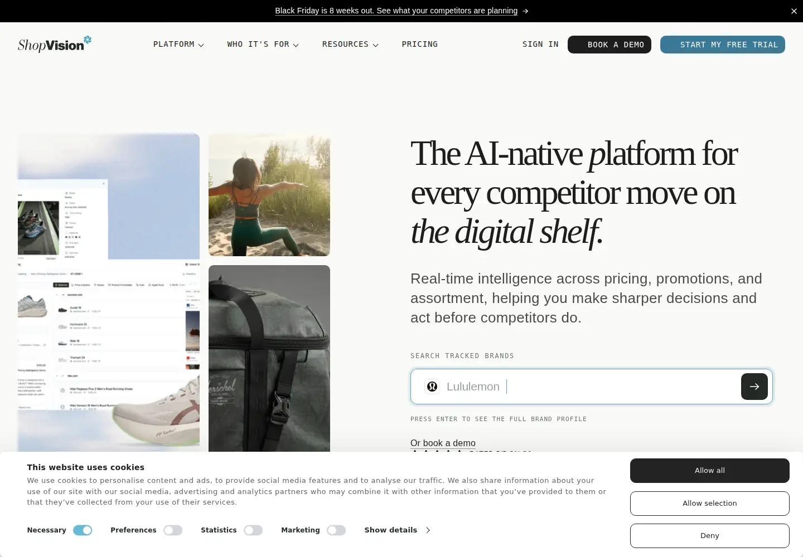
Task: Dismiss the Black Friday announcement banner
Action: [x=794, y=11]
